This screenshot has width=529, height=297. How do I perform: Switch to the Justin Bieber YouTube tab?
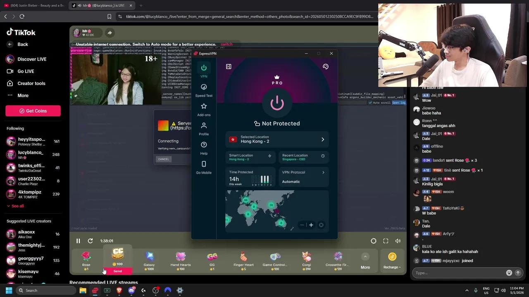coord(34,5)
